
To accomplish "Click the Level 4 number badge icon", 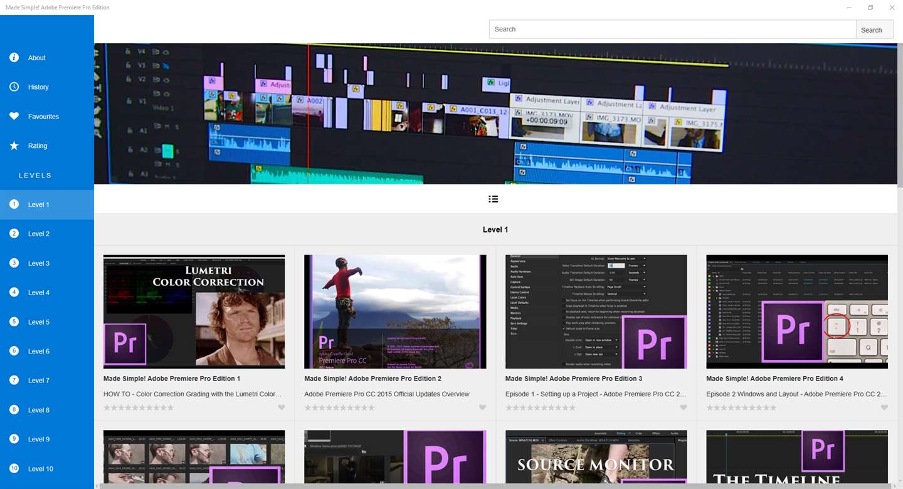I will point(14,293).
